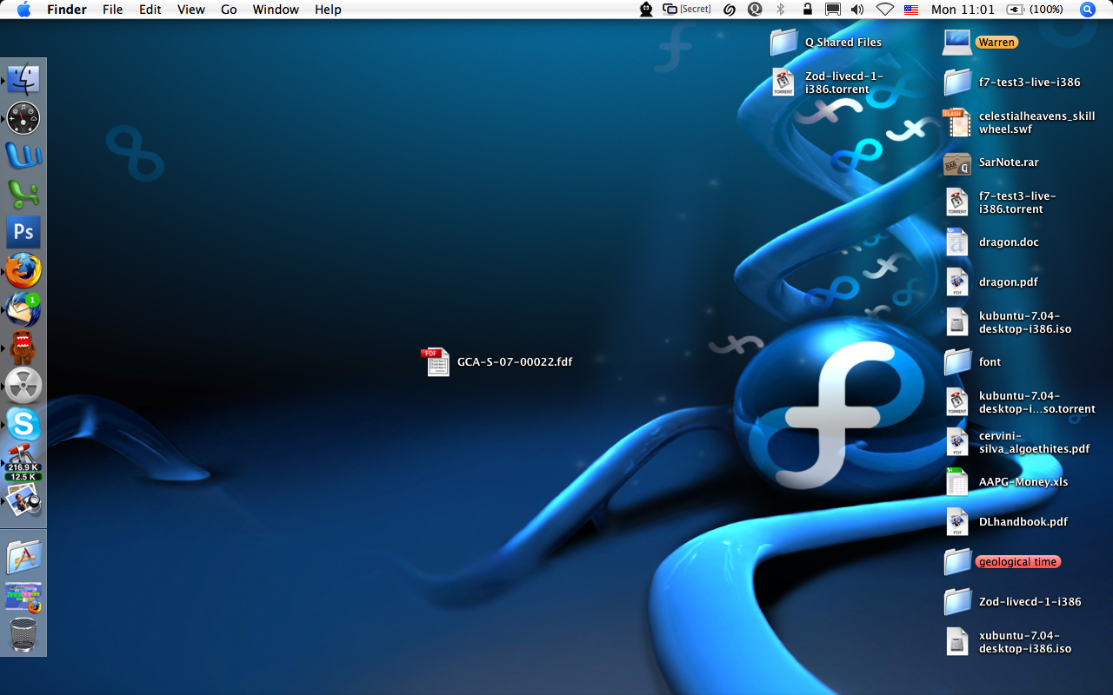The height and width of the screenshot is (695, 1113).
Task: Open the Edit menu
Action: click(x=150, y=10)
